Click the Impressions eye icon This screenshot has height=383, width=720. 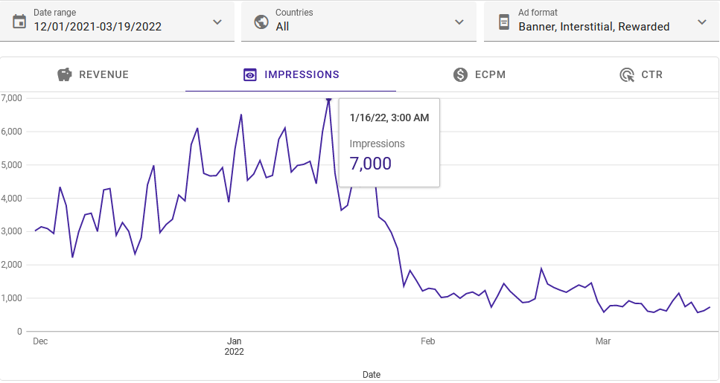tap(250, 74)
